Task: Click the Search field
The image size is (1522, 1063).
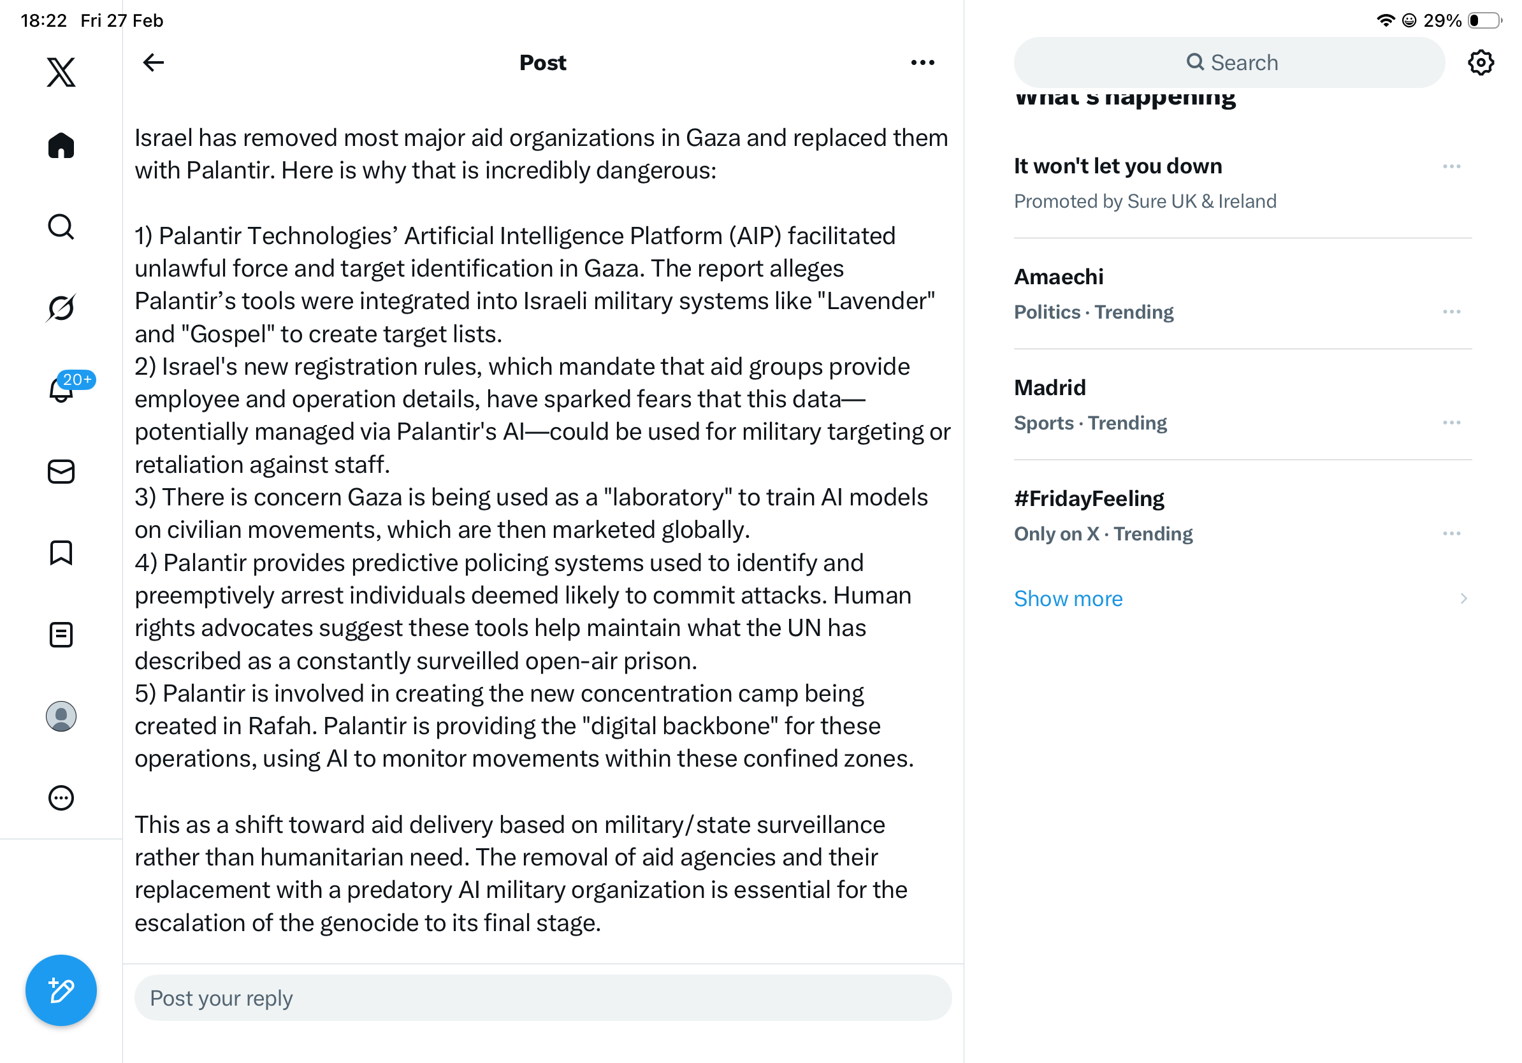Action: 1228,62
